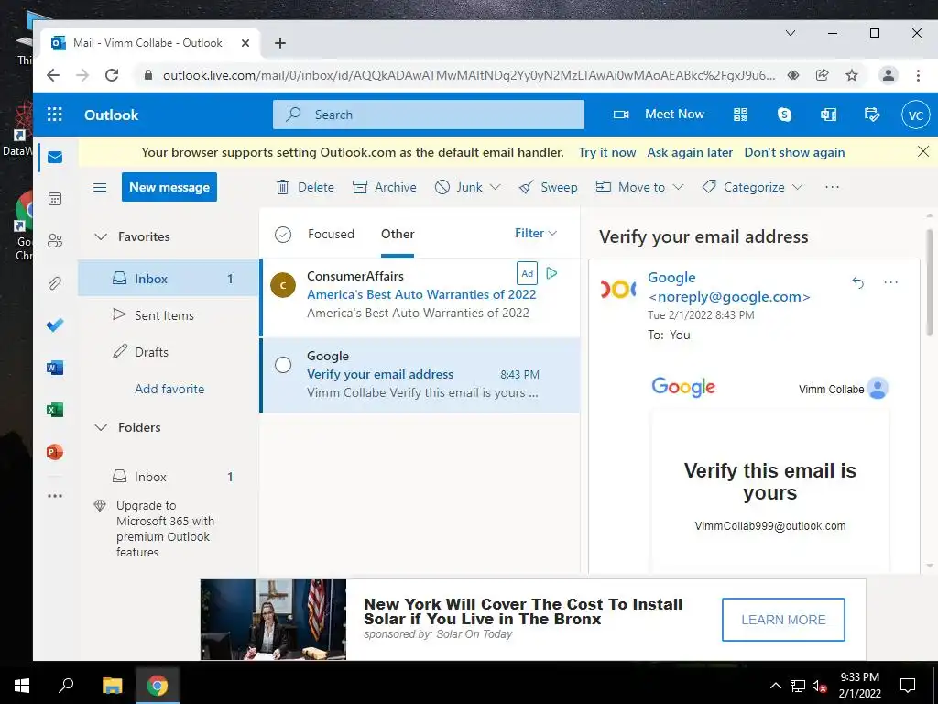The height and width of the screenshot is (704, 938).
Task: Click Ask again later link
Action: [x=690, y=153]
